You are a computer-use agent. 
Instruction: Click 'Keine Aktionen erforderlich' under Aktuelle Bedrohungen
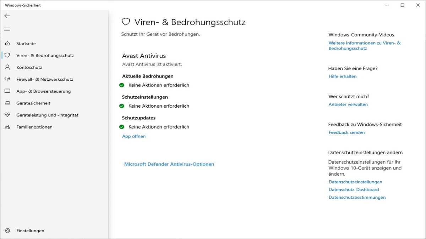coord(159,85)
